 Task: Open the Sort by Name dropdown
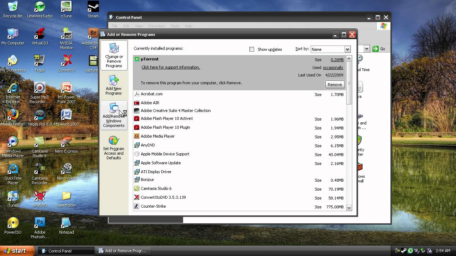coord(347,49)
